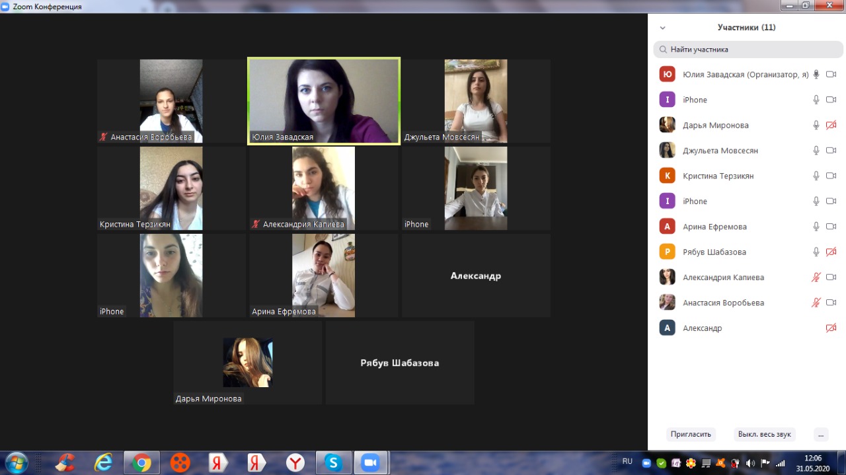Select Джульета Мовсесян name in participants list
This screenshot has width=846, height=475.
(720, 151)
